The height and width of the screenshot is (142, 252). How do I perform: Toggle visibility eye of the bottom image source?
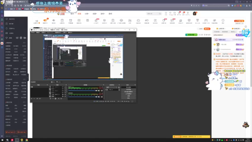pos(63,96)
